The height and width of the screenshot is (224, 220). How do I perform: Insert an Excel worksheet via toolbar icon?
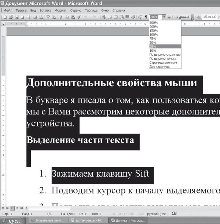pos(121,17)
